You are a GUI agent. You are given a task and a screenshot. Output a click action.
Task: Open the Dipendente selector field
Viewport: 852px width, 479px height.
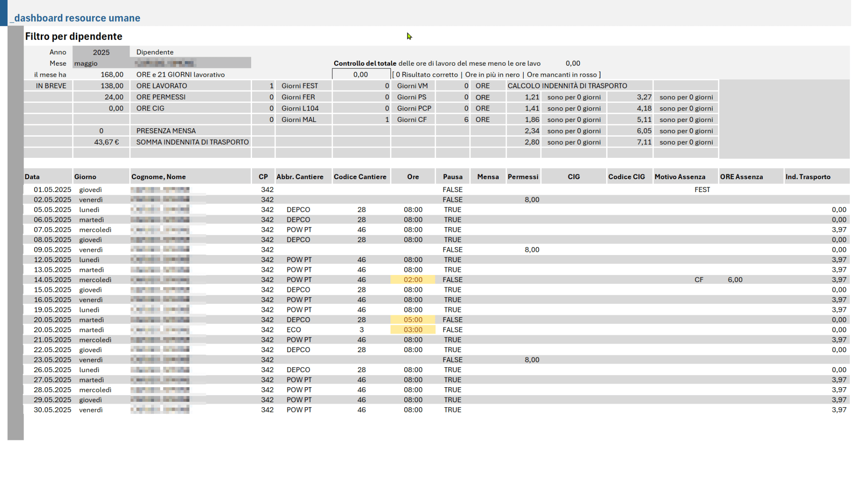click(x=191, y=63)
